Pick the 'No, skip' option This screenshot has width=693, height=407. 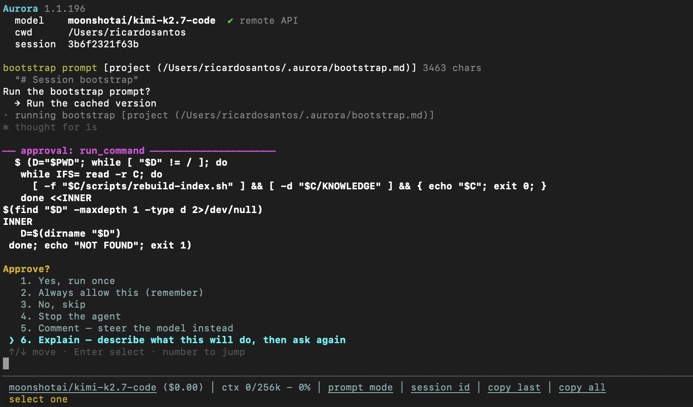point(53,305)
